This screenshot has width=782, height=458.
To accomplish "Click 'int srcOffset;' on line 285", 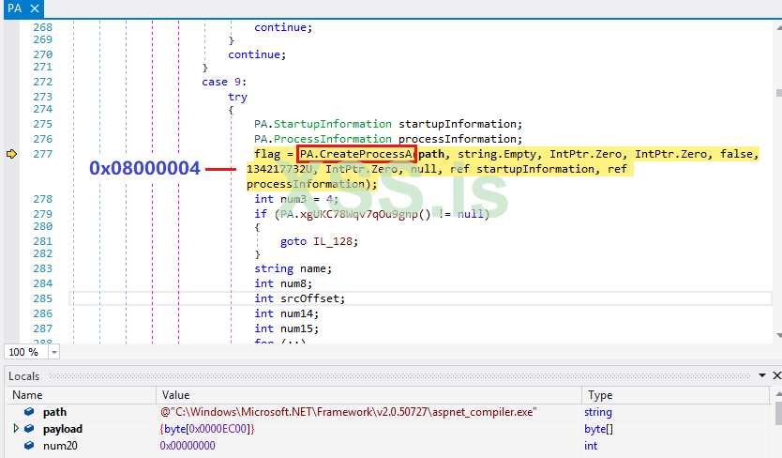I will tap(299, 298).
